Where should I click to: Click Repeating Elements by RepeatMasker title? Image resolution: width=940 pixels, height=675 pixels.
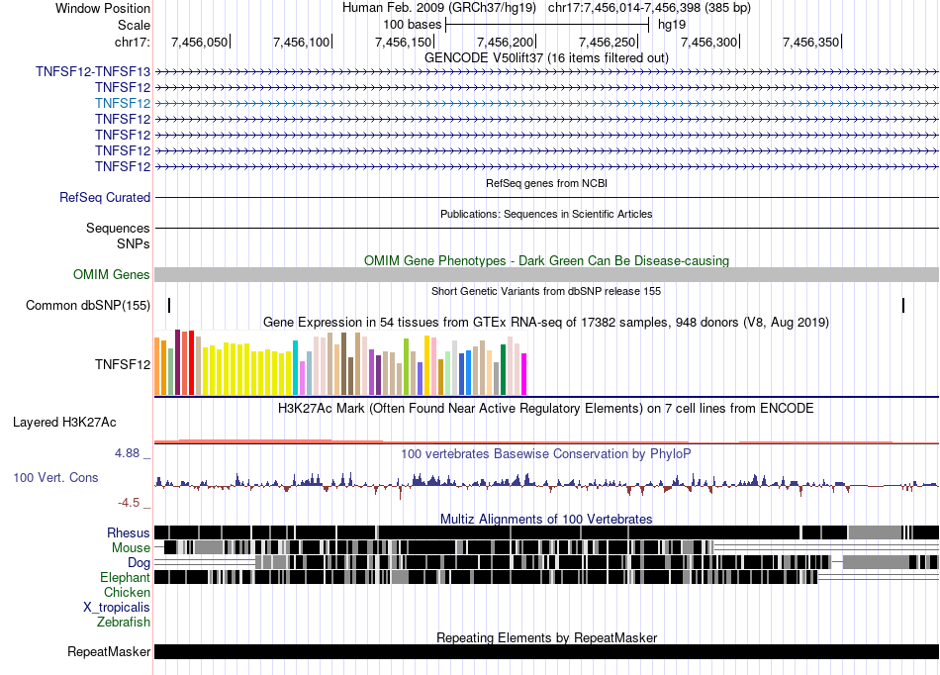tap(546, 637)
